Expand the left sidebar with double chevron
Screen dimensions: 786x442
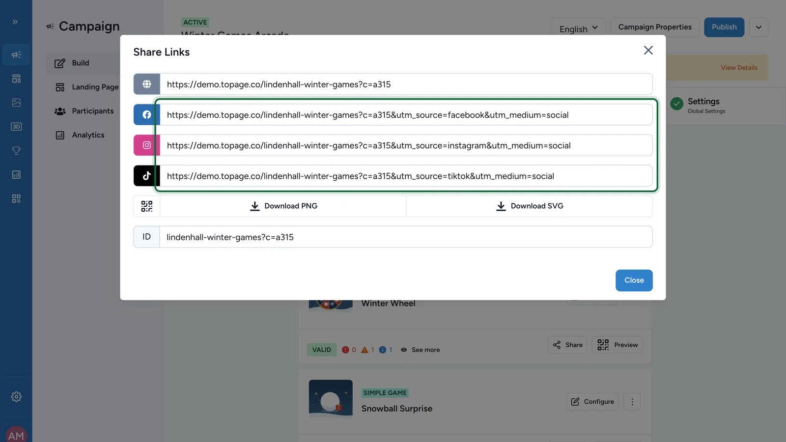[x=16, y=22]
